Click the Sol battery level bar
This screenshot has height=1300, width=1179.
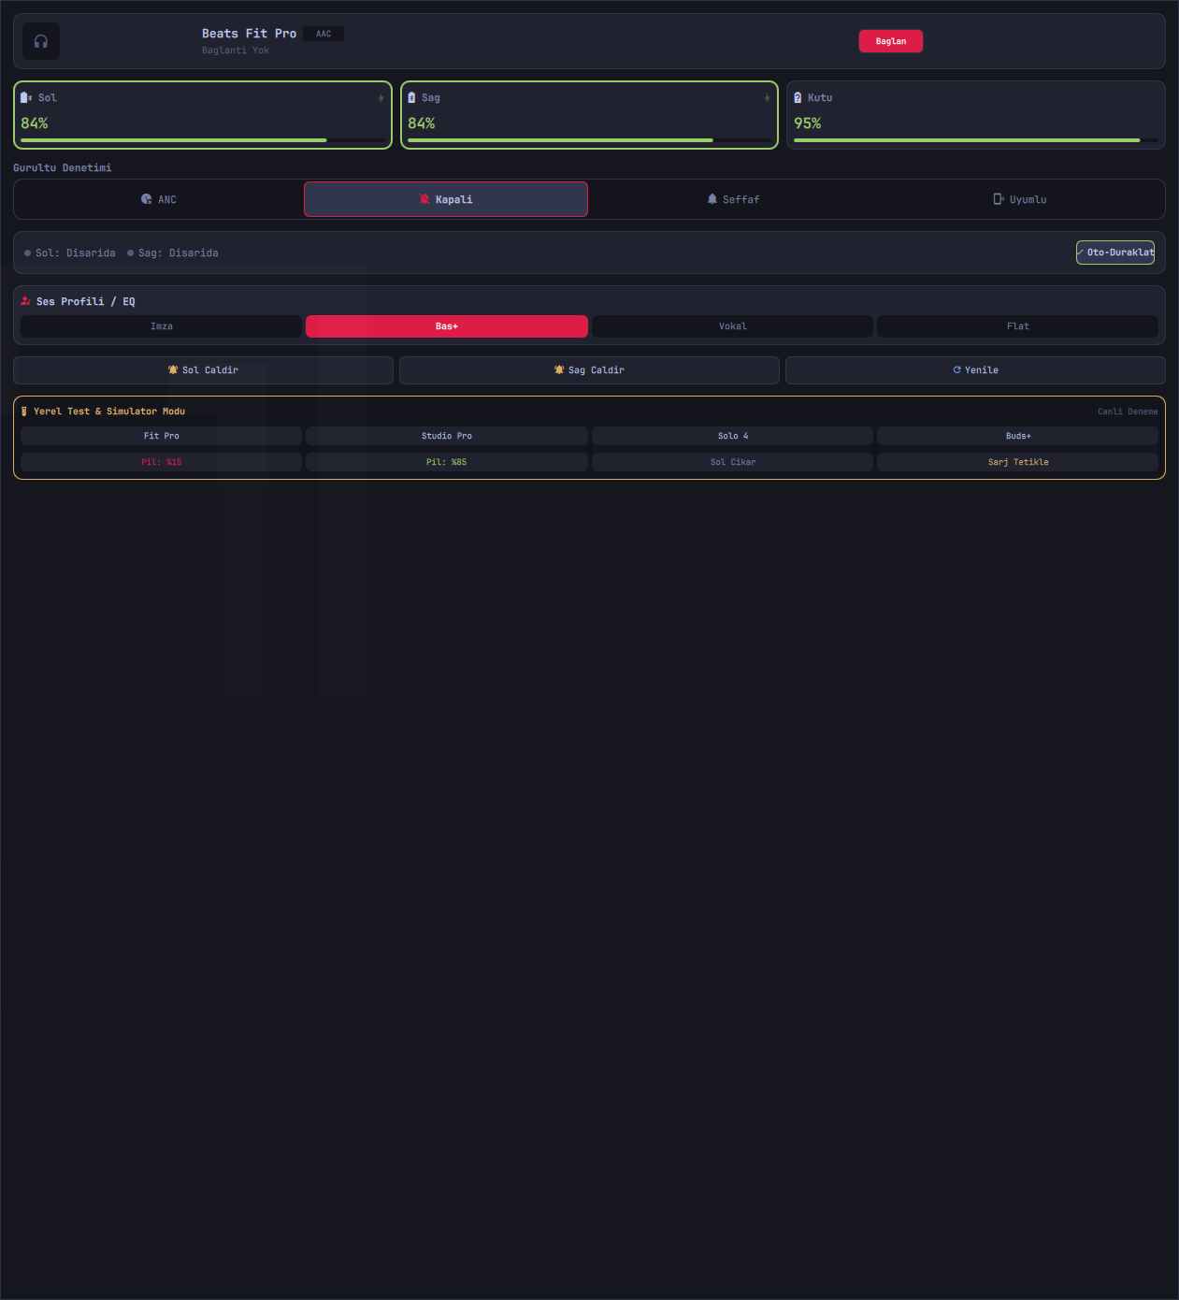click(203, 140)
